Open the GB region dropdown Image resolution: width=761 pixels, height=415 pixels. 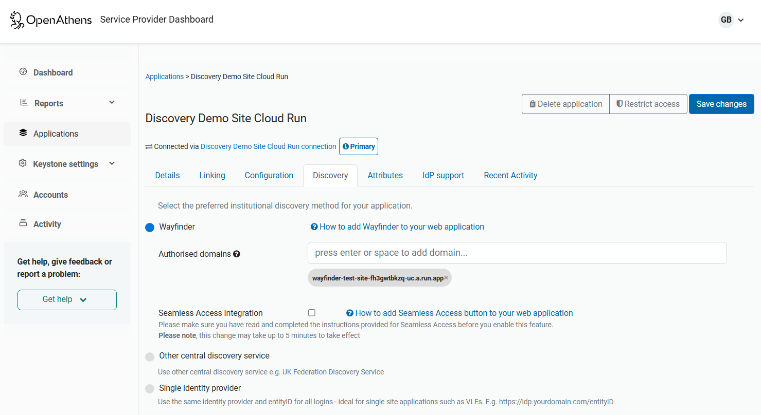[731, 20]
